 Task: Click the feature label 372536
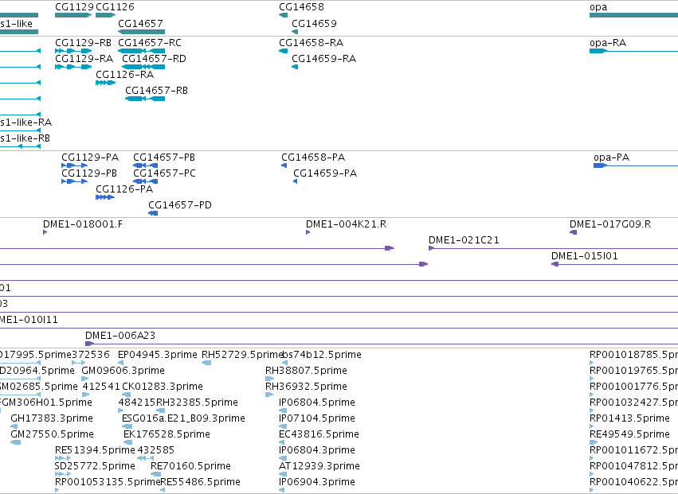[x=91, y=355]
